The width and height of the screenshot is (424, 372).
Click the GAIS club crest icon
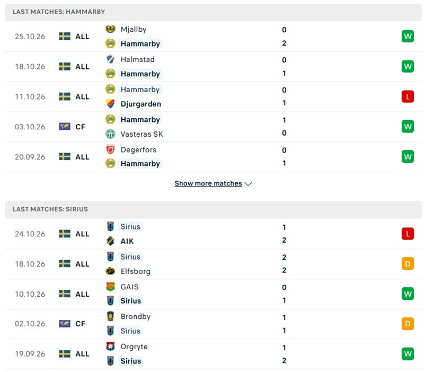pyautogui.click(x=110, y=287)
